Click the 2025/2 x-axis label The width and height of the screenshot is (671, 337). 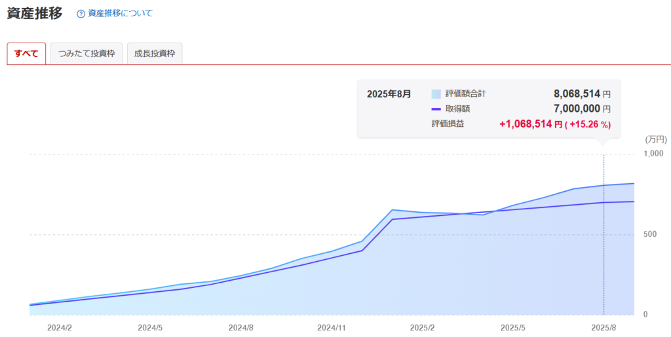click(x=421, y=327)
